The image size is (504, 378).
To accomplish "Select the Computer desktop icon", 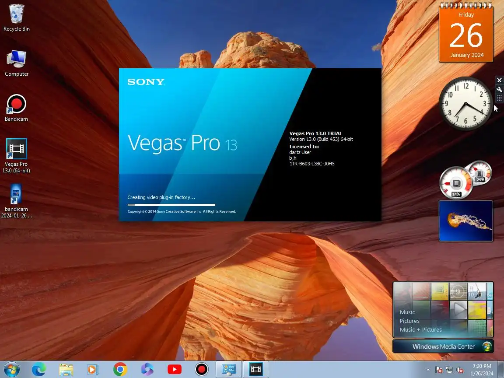I will tap(16, 63).
